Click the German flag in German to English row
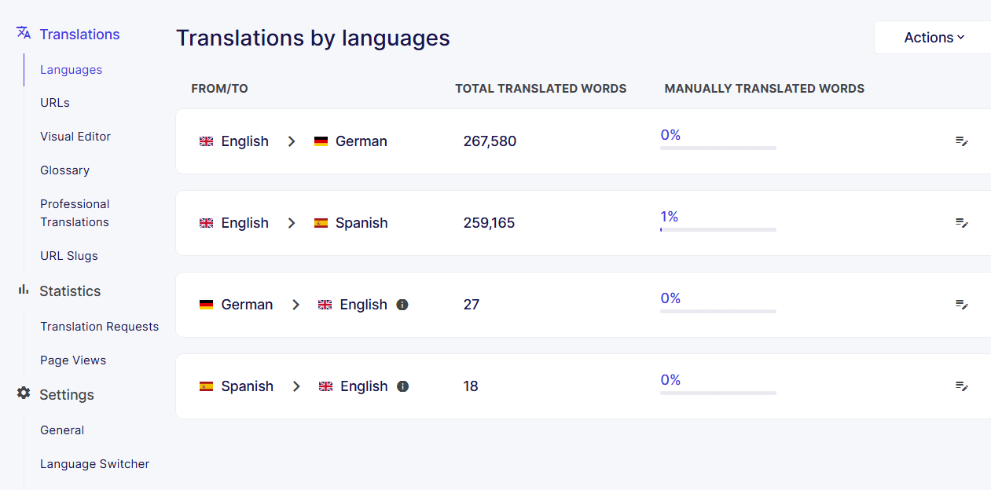Screen dimensions: 991x490 tap(206, 305)
